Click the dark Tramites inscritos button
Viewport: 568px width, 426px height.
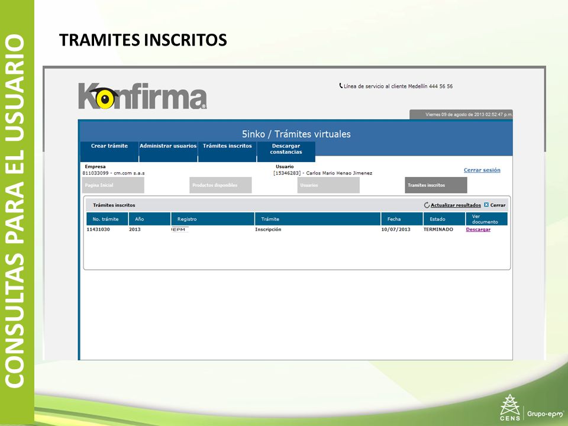coord(436,185)
